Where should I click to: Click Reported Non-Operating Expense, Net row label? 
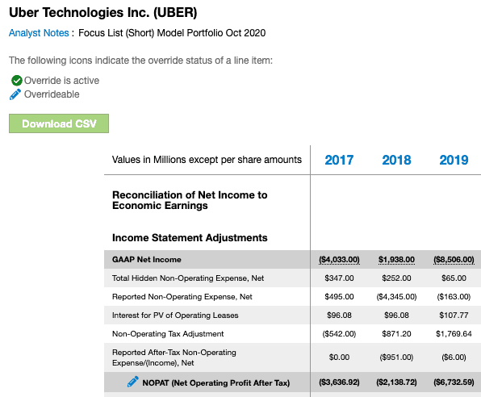(x=182, y=297)
